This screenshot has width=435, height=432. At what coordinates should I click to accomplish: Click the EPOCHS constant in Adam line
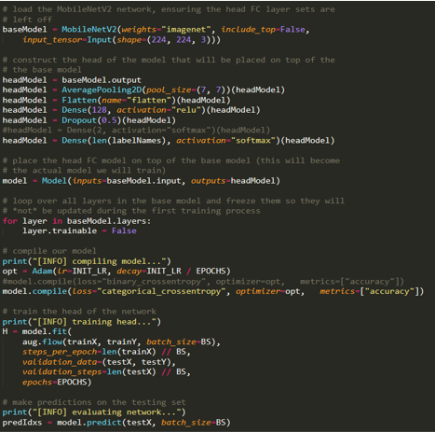(211, 272)
